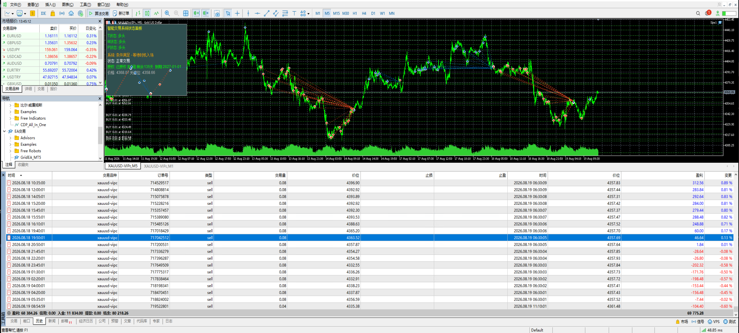Expand the Advisors folder
The image size is (739, 333).
pos(11,138)
